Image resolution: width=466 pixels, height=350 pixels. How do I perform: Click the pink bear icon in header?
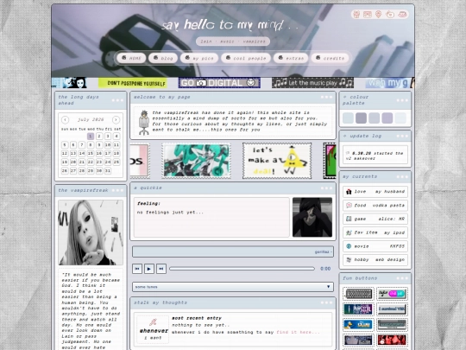(356, 14)
